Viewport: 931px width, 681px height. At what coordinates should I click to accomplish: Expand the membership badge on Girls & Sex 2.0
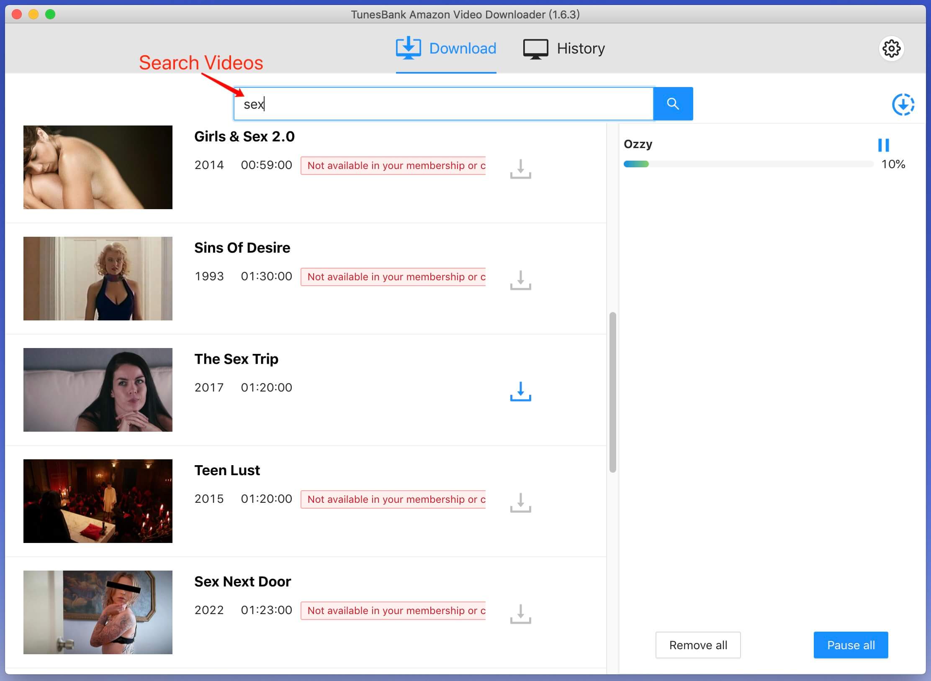coord(395,165)
